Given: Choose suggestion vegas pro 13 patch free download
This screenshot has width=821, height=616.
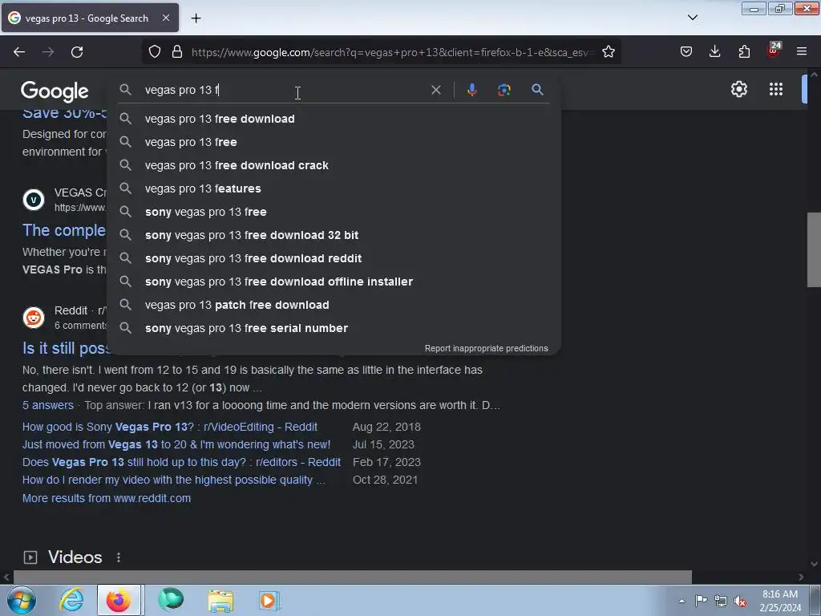Looking at the screenshot, I should tap(334, 305).
